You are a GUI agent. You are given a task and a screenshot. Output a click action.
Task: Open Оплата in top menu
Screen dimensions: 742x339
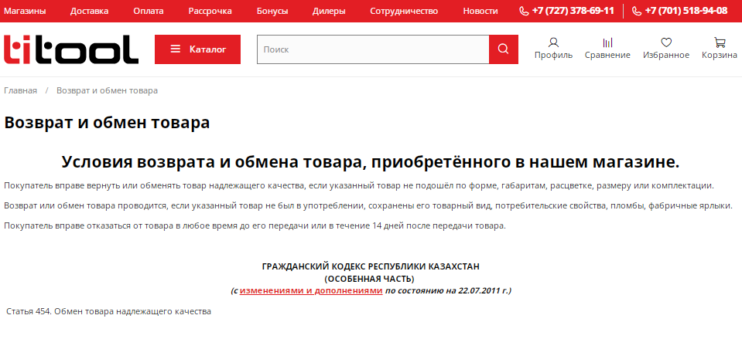point(148,11)
